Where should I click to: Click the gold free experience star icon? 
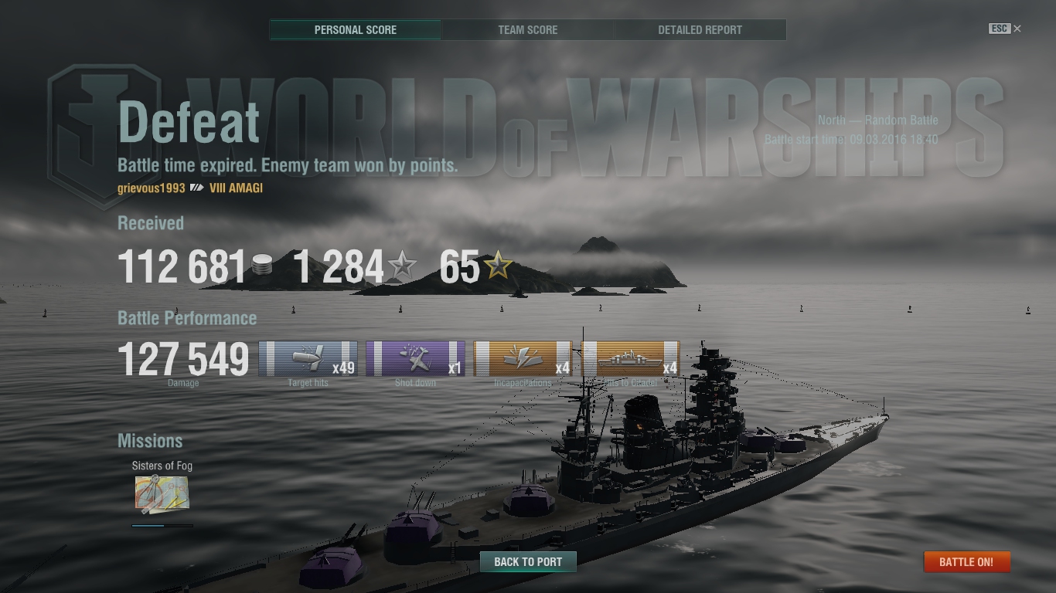pos(498,266)
